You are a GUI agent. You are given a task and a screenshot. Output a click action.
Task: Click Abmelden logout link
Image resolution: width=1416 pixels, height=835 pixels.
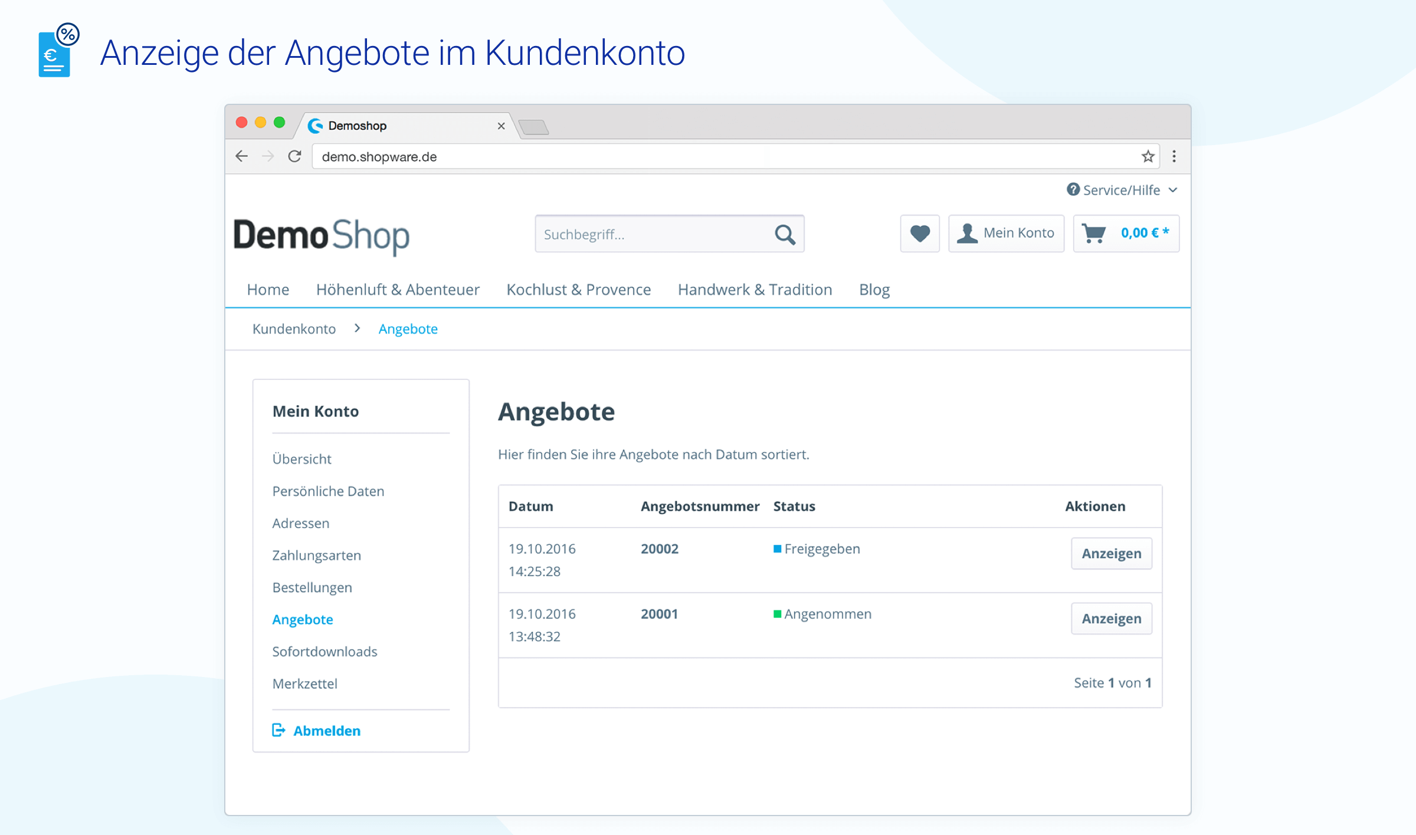click(317, 731)
